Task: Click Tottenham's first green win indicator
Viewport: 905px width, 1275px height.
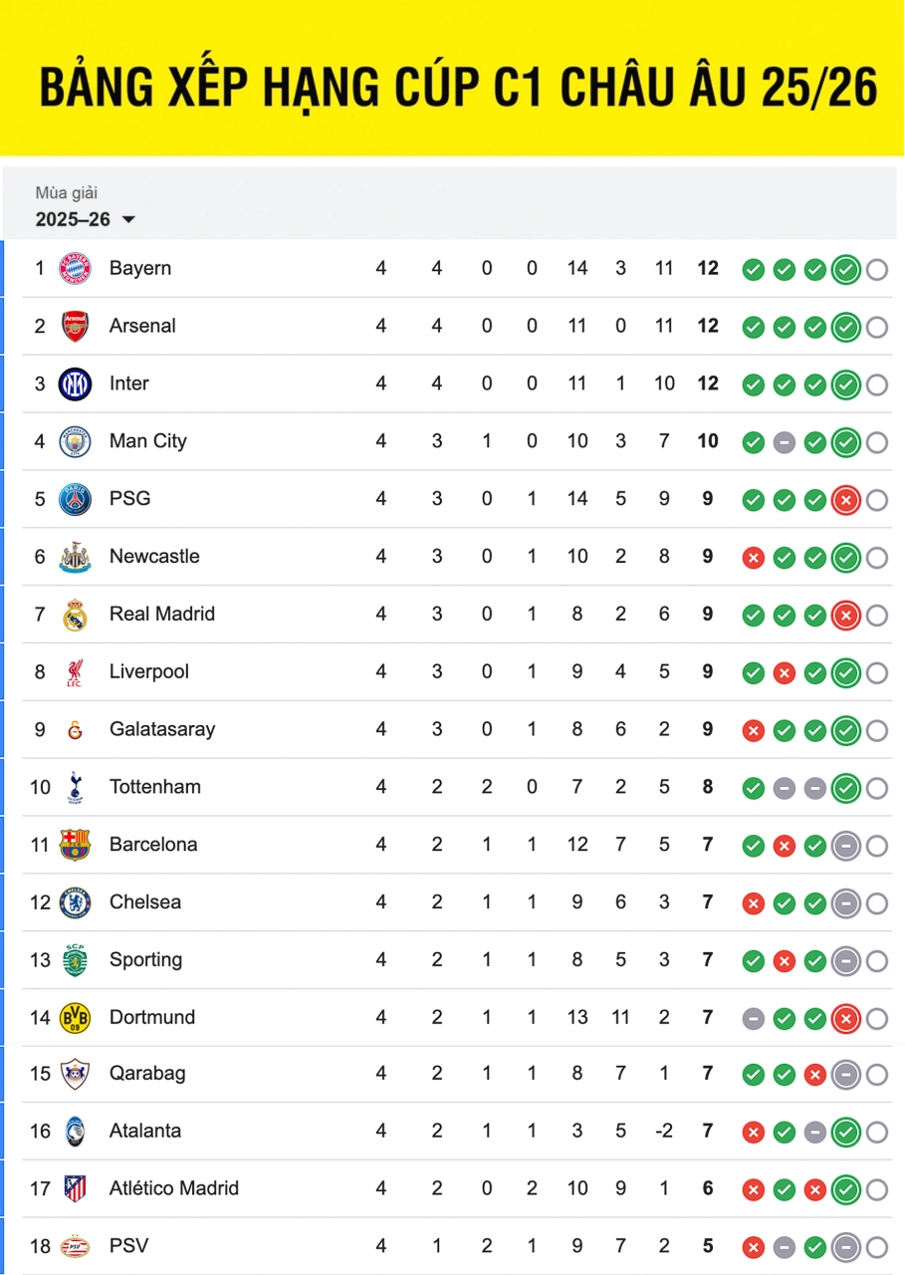Action: tap(754, 789)
